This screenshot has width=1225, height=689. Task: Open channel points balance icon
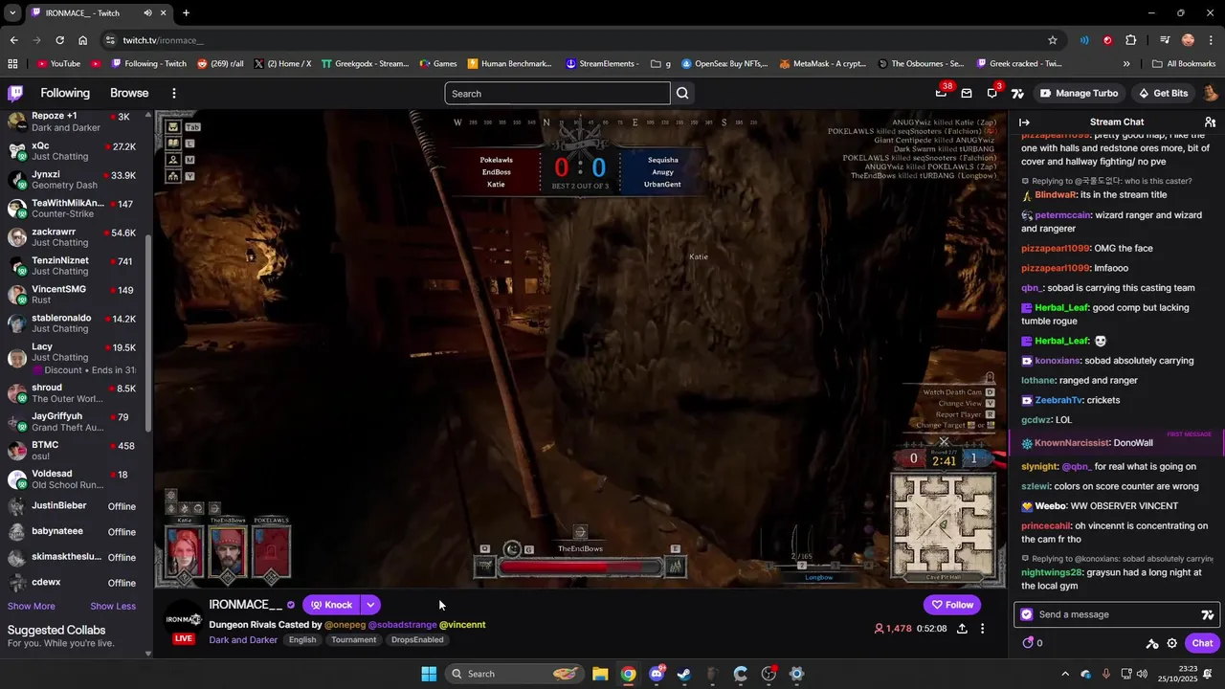pos(1033,643)
